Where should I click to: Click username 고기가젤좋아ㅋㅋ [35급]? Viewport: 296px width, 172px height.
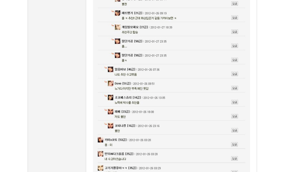click(x=120, y=168)
